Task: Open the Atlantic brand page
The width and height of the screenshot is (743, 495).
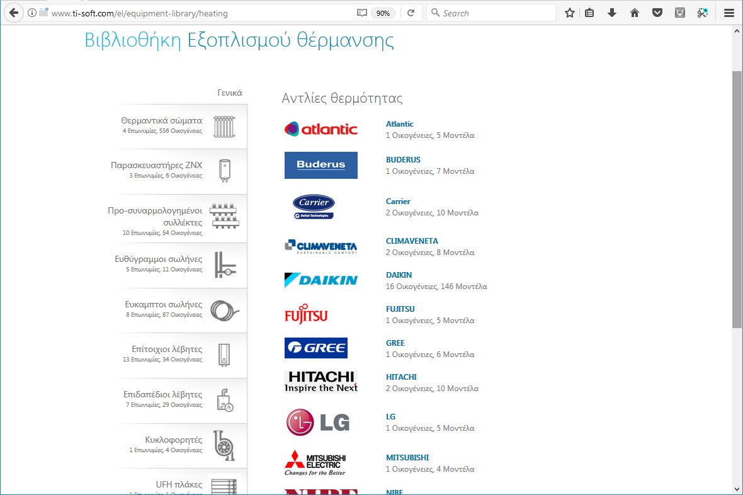Action: click(399, 123)
